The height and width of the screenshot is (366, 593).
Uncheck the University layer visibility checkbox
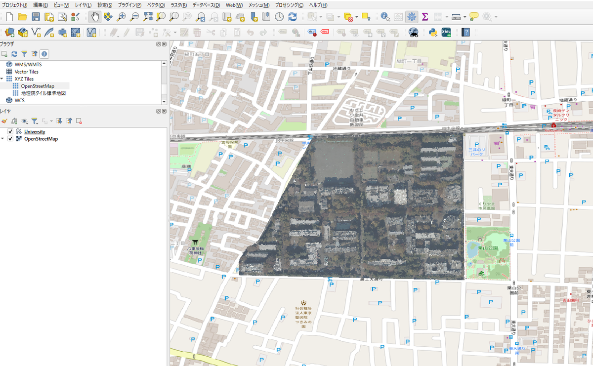point(10,131)
